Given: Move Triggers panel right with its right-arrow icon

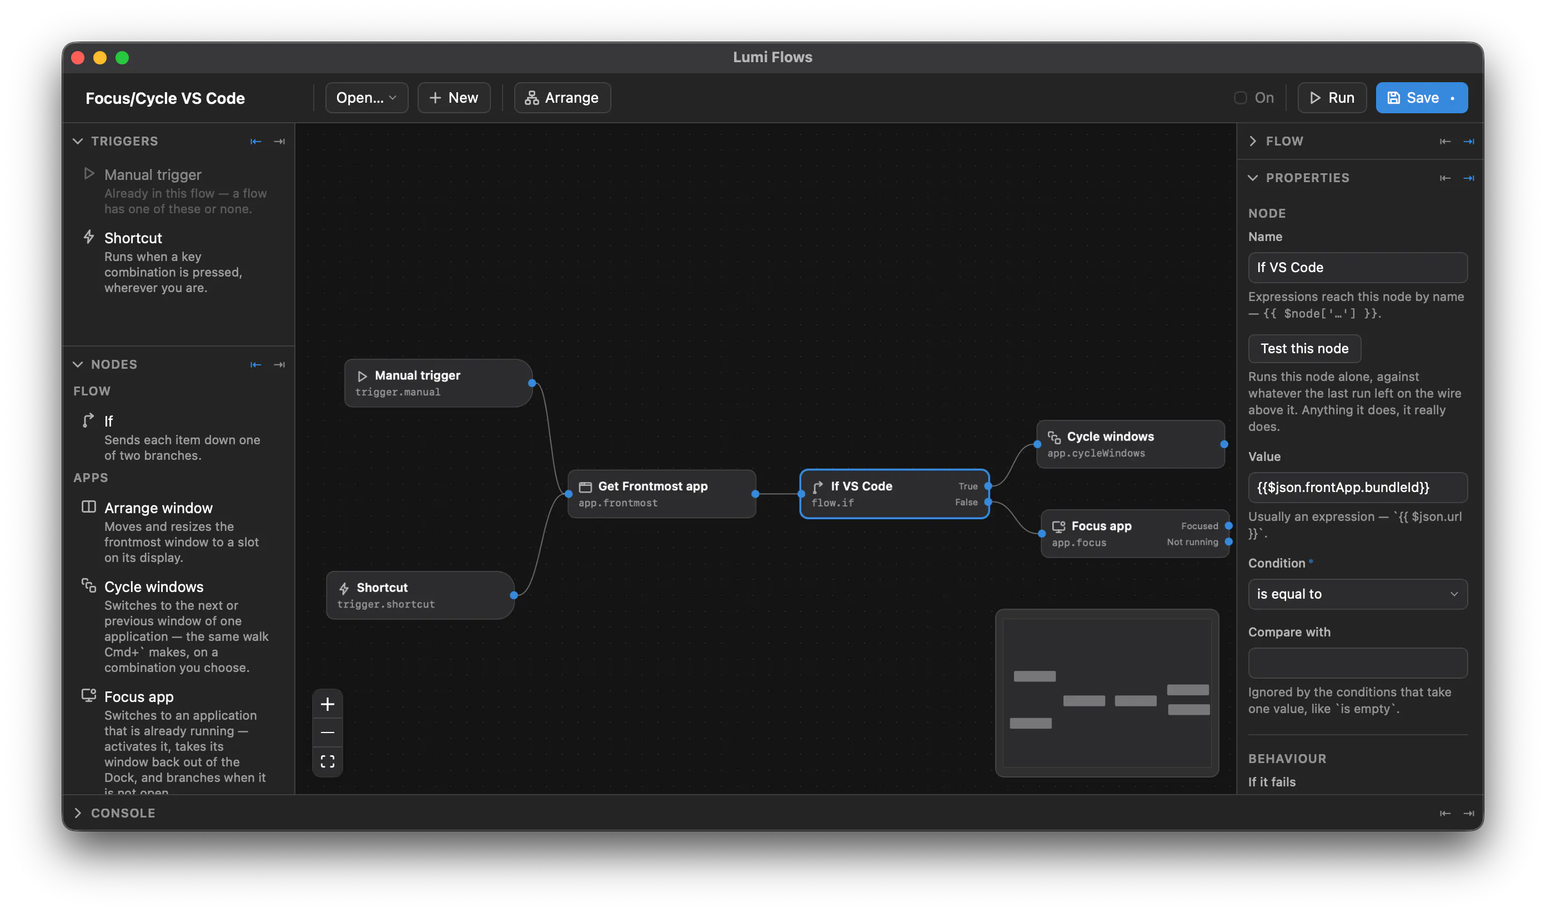Looking at the screenshot, I should coord(279,142).
